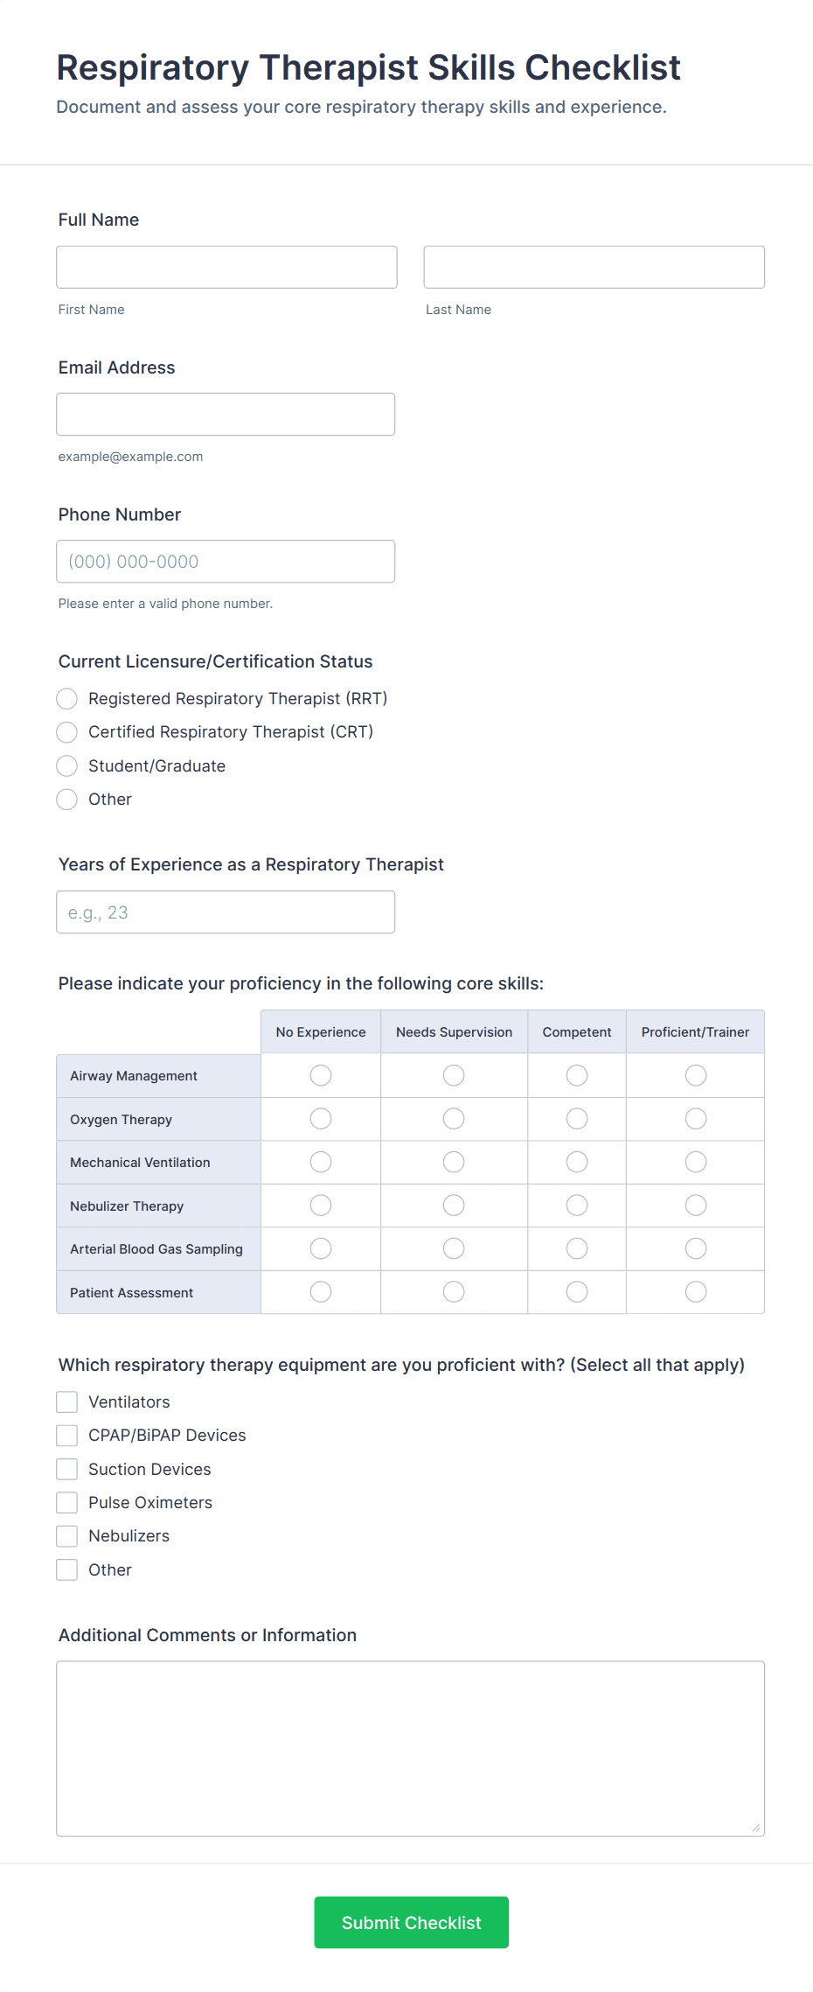This screenshot has width=813, height=1992.
Task: Select Student/Graduate licensure status
Action: click(x=66, y=765)
